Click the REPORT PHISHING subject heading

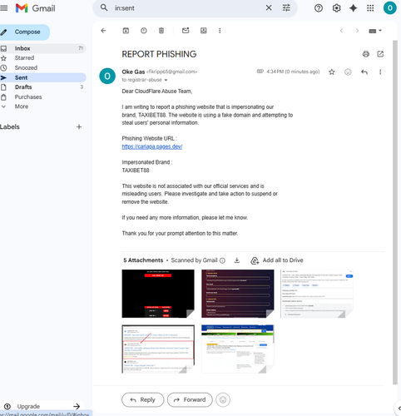point(159,54)
